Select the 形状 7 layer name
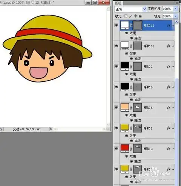This screenshot has width=181, height=186. [x=148, y=67]
